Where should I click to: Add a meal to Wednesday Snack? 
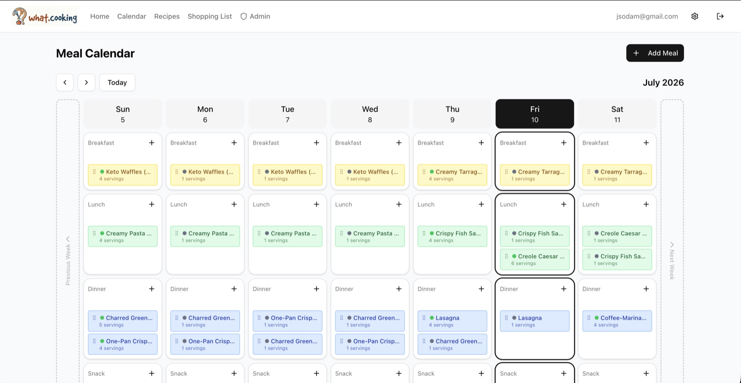point(399,373)
